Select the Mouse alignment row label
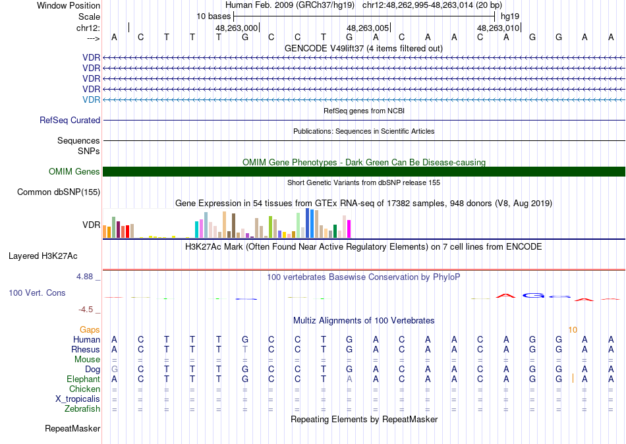The height and width of the screenshot is (444, 626). [x=88, y=360]
